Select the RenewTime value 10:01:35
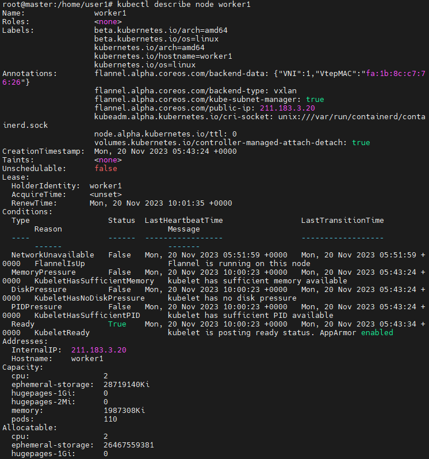This screenshot has height=459, width=429. click(186, 203)
